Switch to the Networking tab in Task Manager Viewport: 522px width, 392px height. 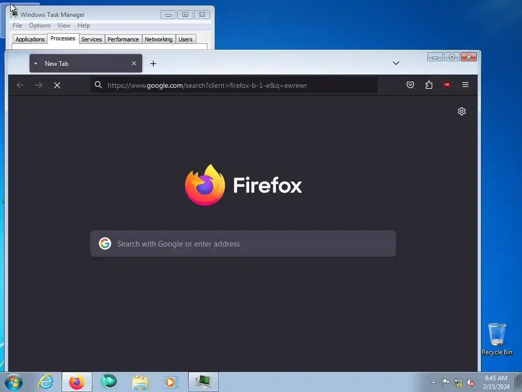[159, 39]
